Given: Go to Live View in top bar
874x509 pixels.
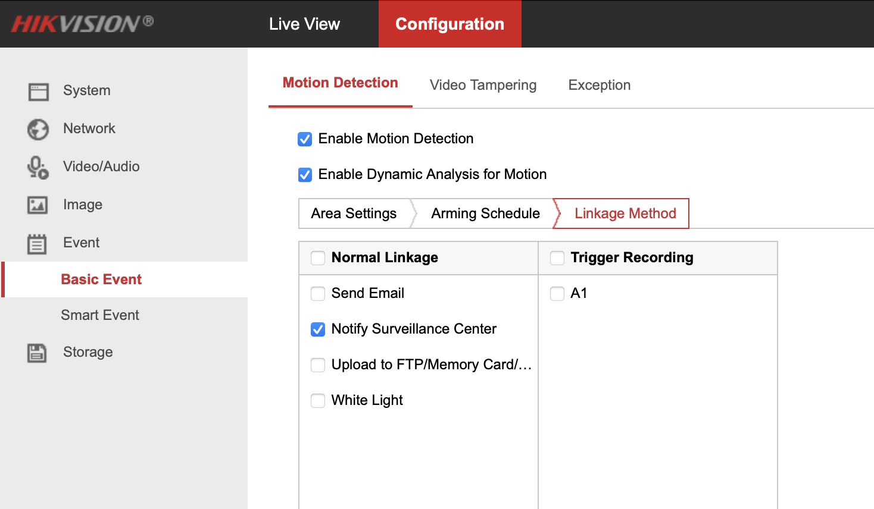Looking at the screenshot, I should pos(304,24).
